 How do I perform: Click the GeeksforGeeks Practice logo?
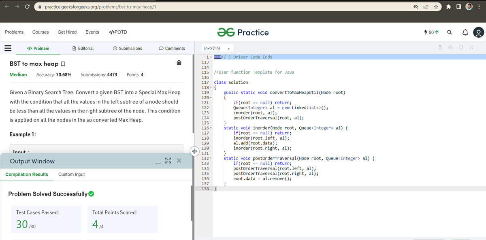(x=243, y=32)
